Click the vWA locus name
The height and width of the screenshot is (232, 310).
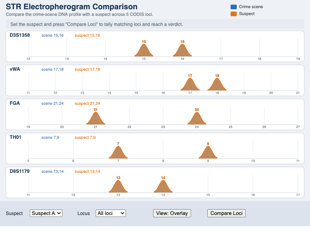click(x=15, y=69)
